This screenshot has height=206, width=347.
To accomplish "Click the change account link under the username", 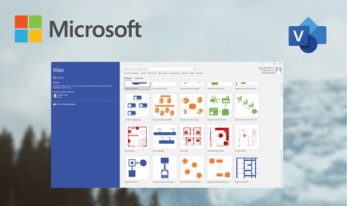I will pos(268,73).
